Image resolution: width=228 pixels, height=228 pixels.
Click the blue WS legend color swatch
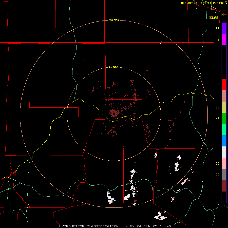click(x=224, y=141)
